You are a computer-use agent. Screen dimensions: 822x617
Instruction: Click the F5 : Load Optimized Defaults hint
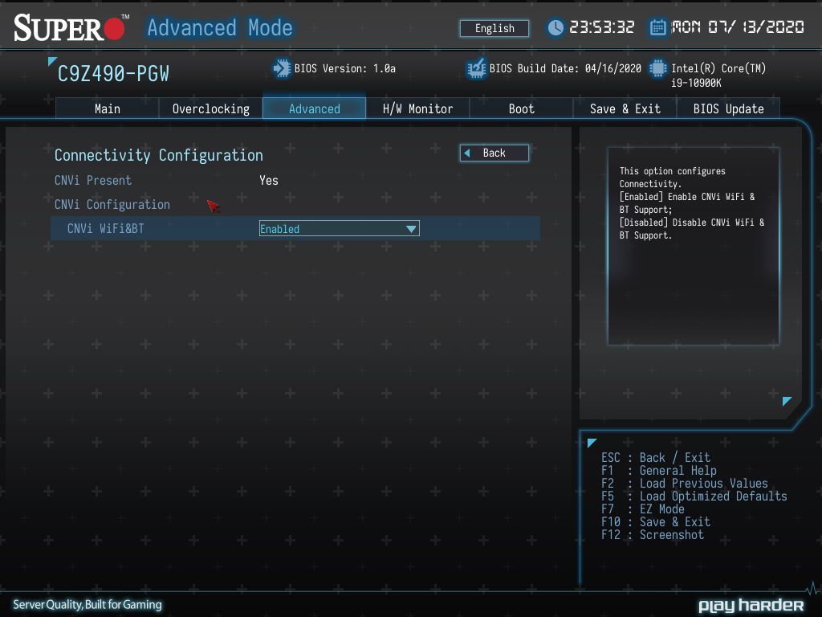coord(694,496)
